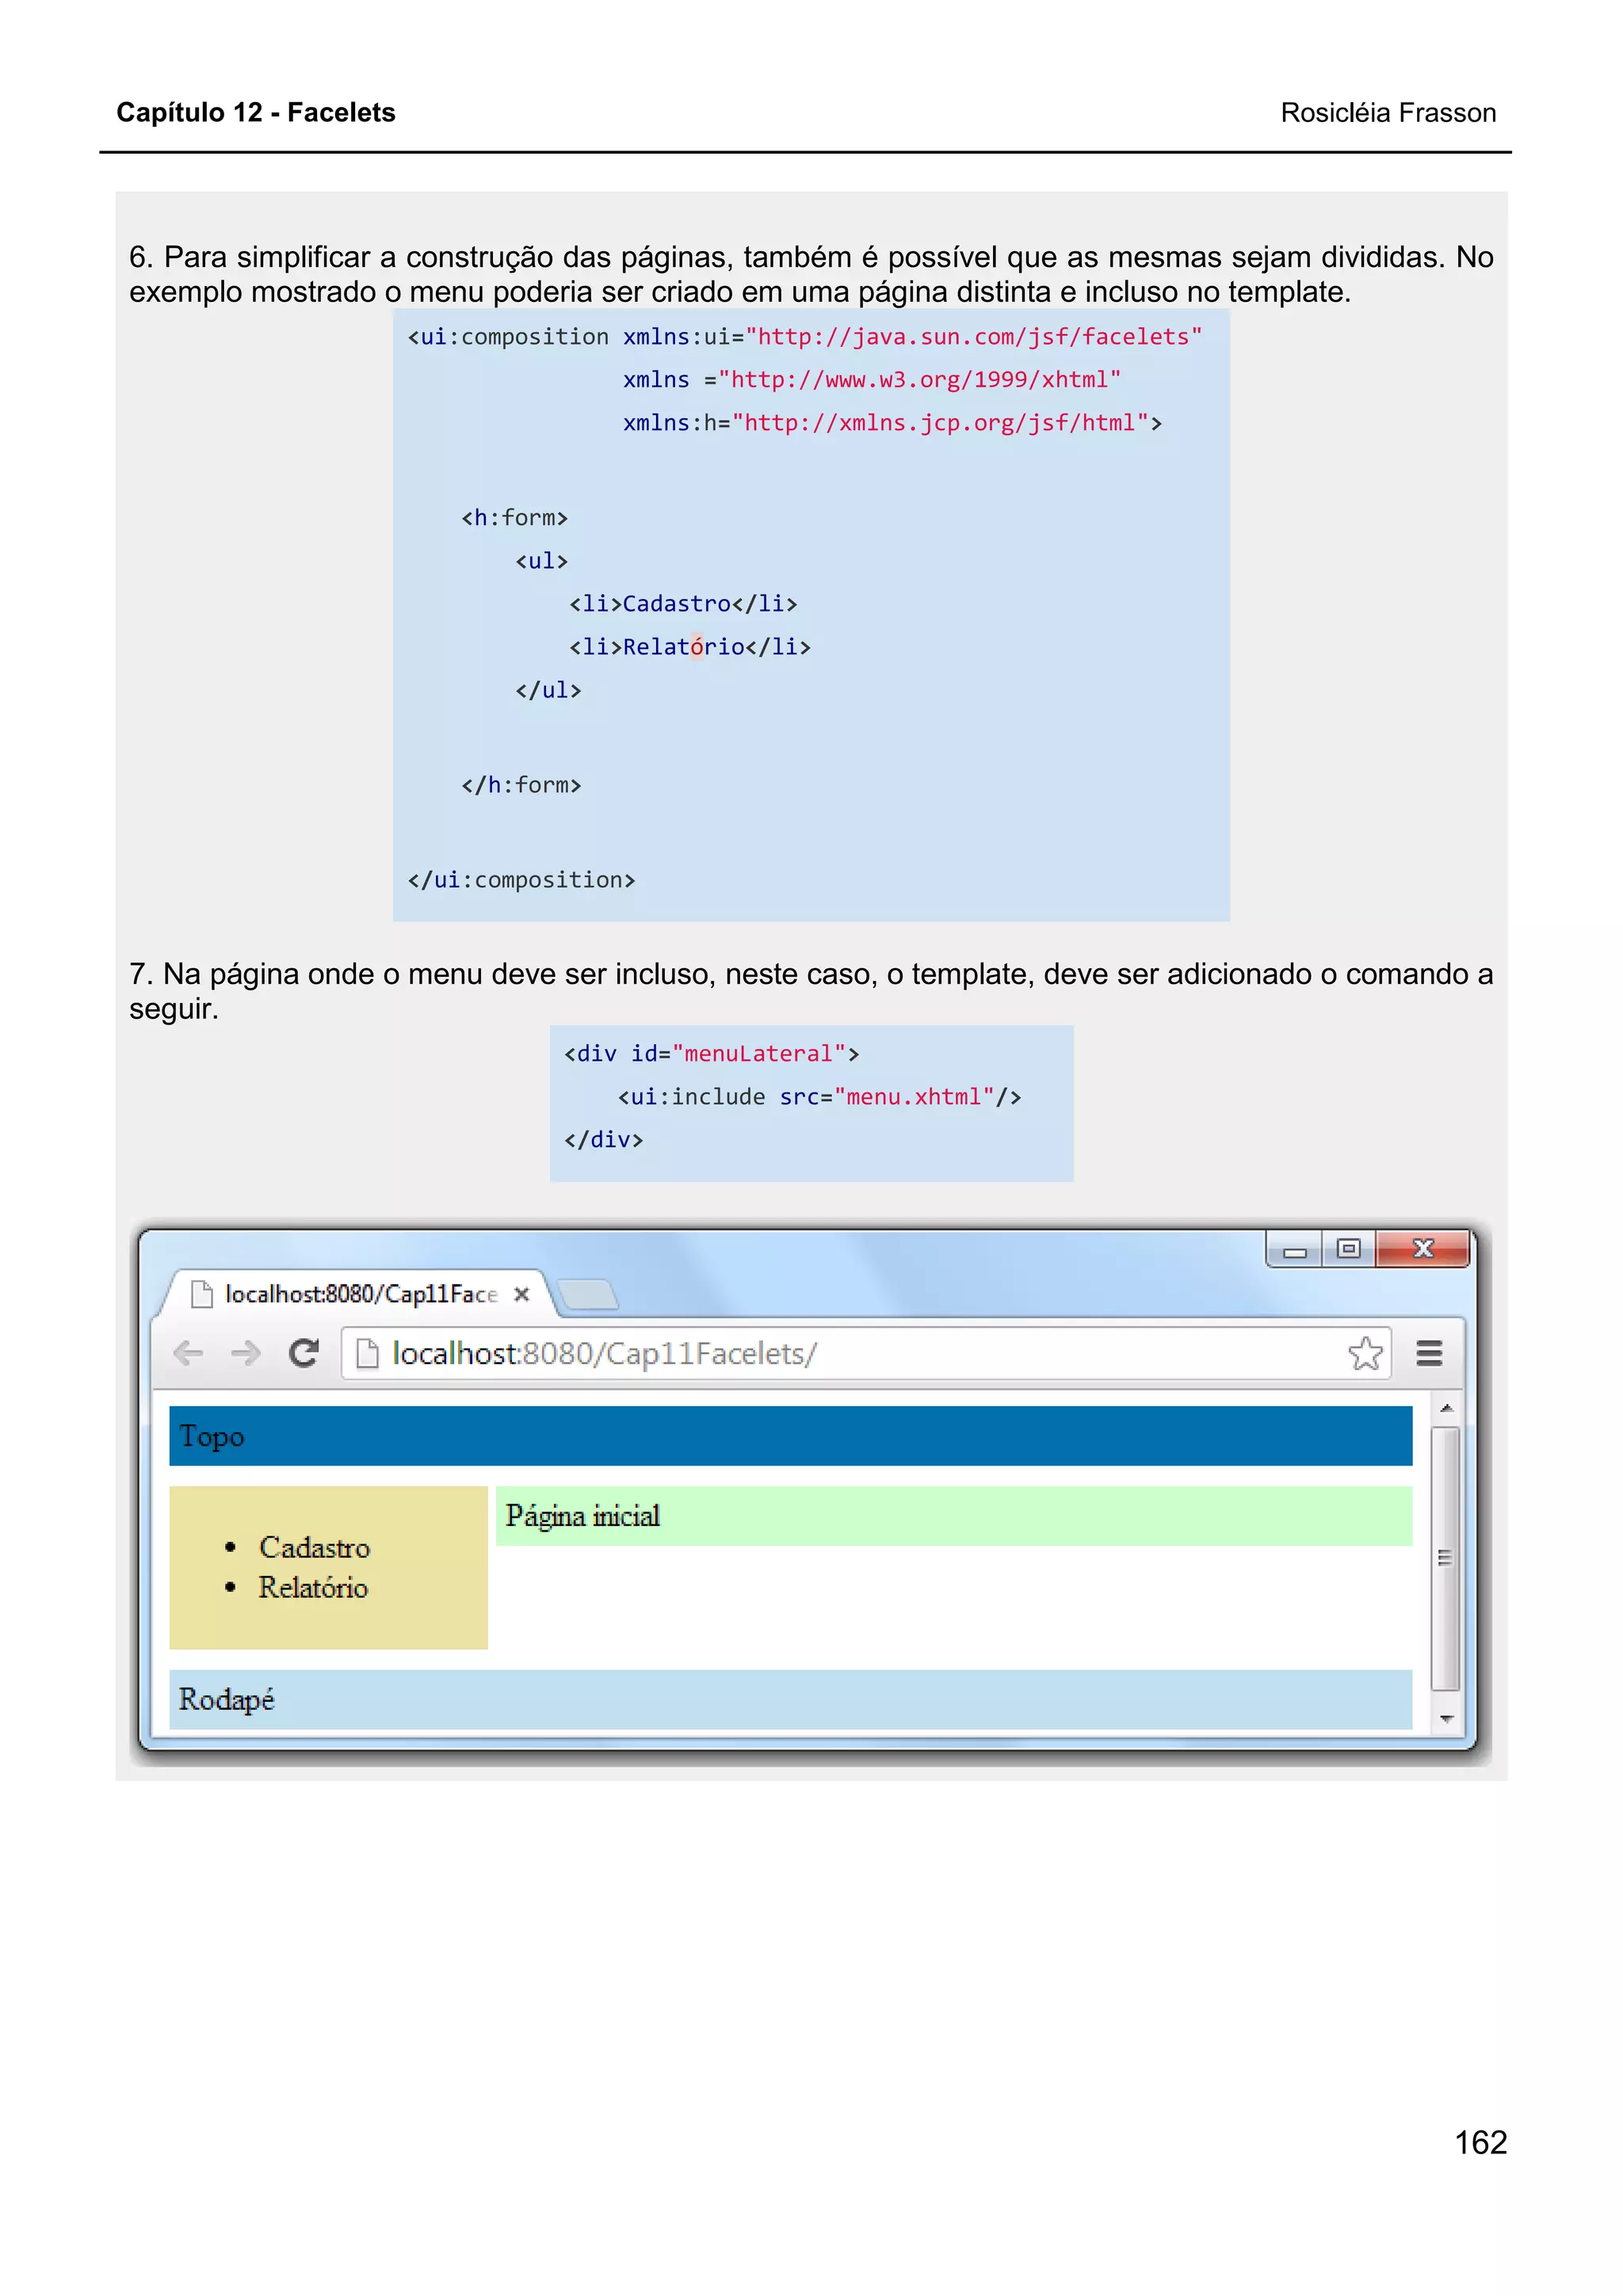The image size is (1623, 2296).
Task: Click the opening <h:form> code line
Action: (x=514, y=518)
